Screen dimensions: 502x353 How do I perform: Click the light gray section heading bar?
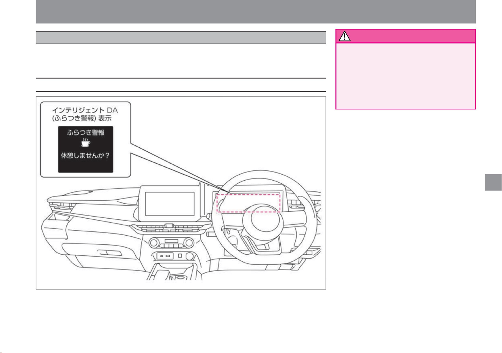coord(181,37)
